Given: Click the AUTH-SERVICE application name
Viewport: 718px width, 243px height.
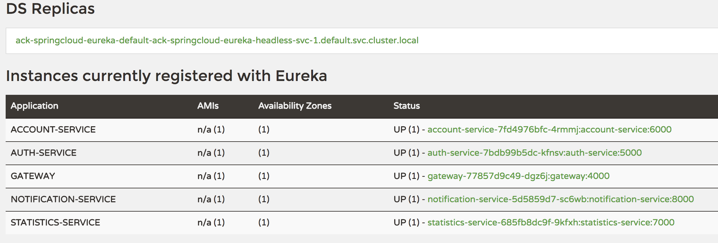Looking at the screenshot, I should (x=44, y=153).
